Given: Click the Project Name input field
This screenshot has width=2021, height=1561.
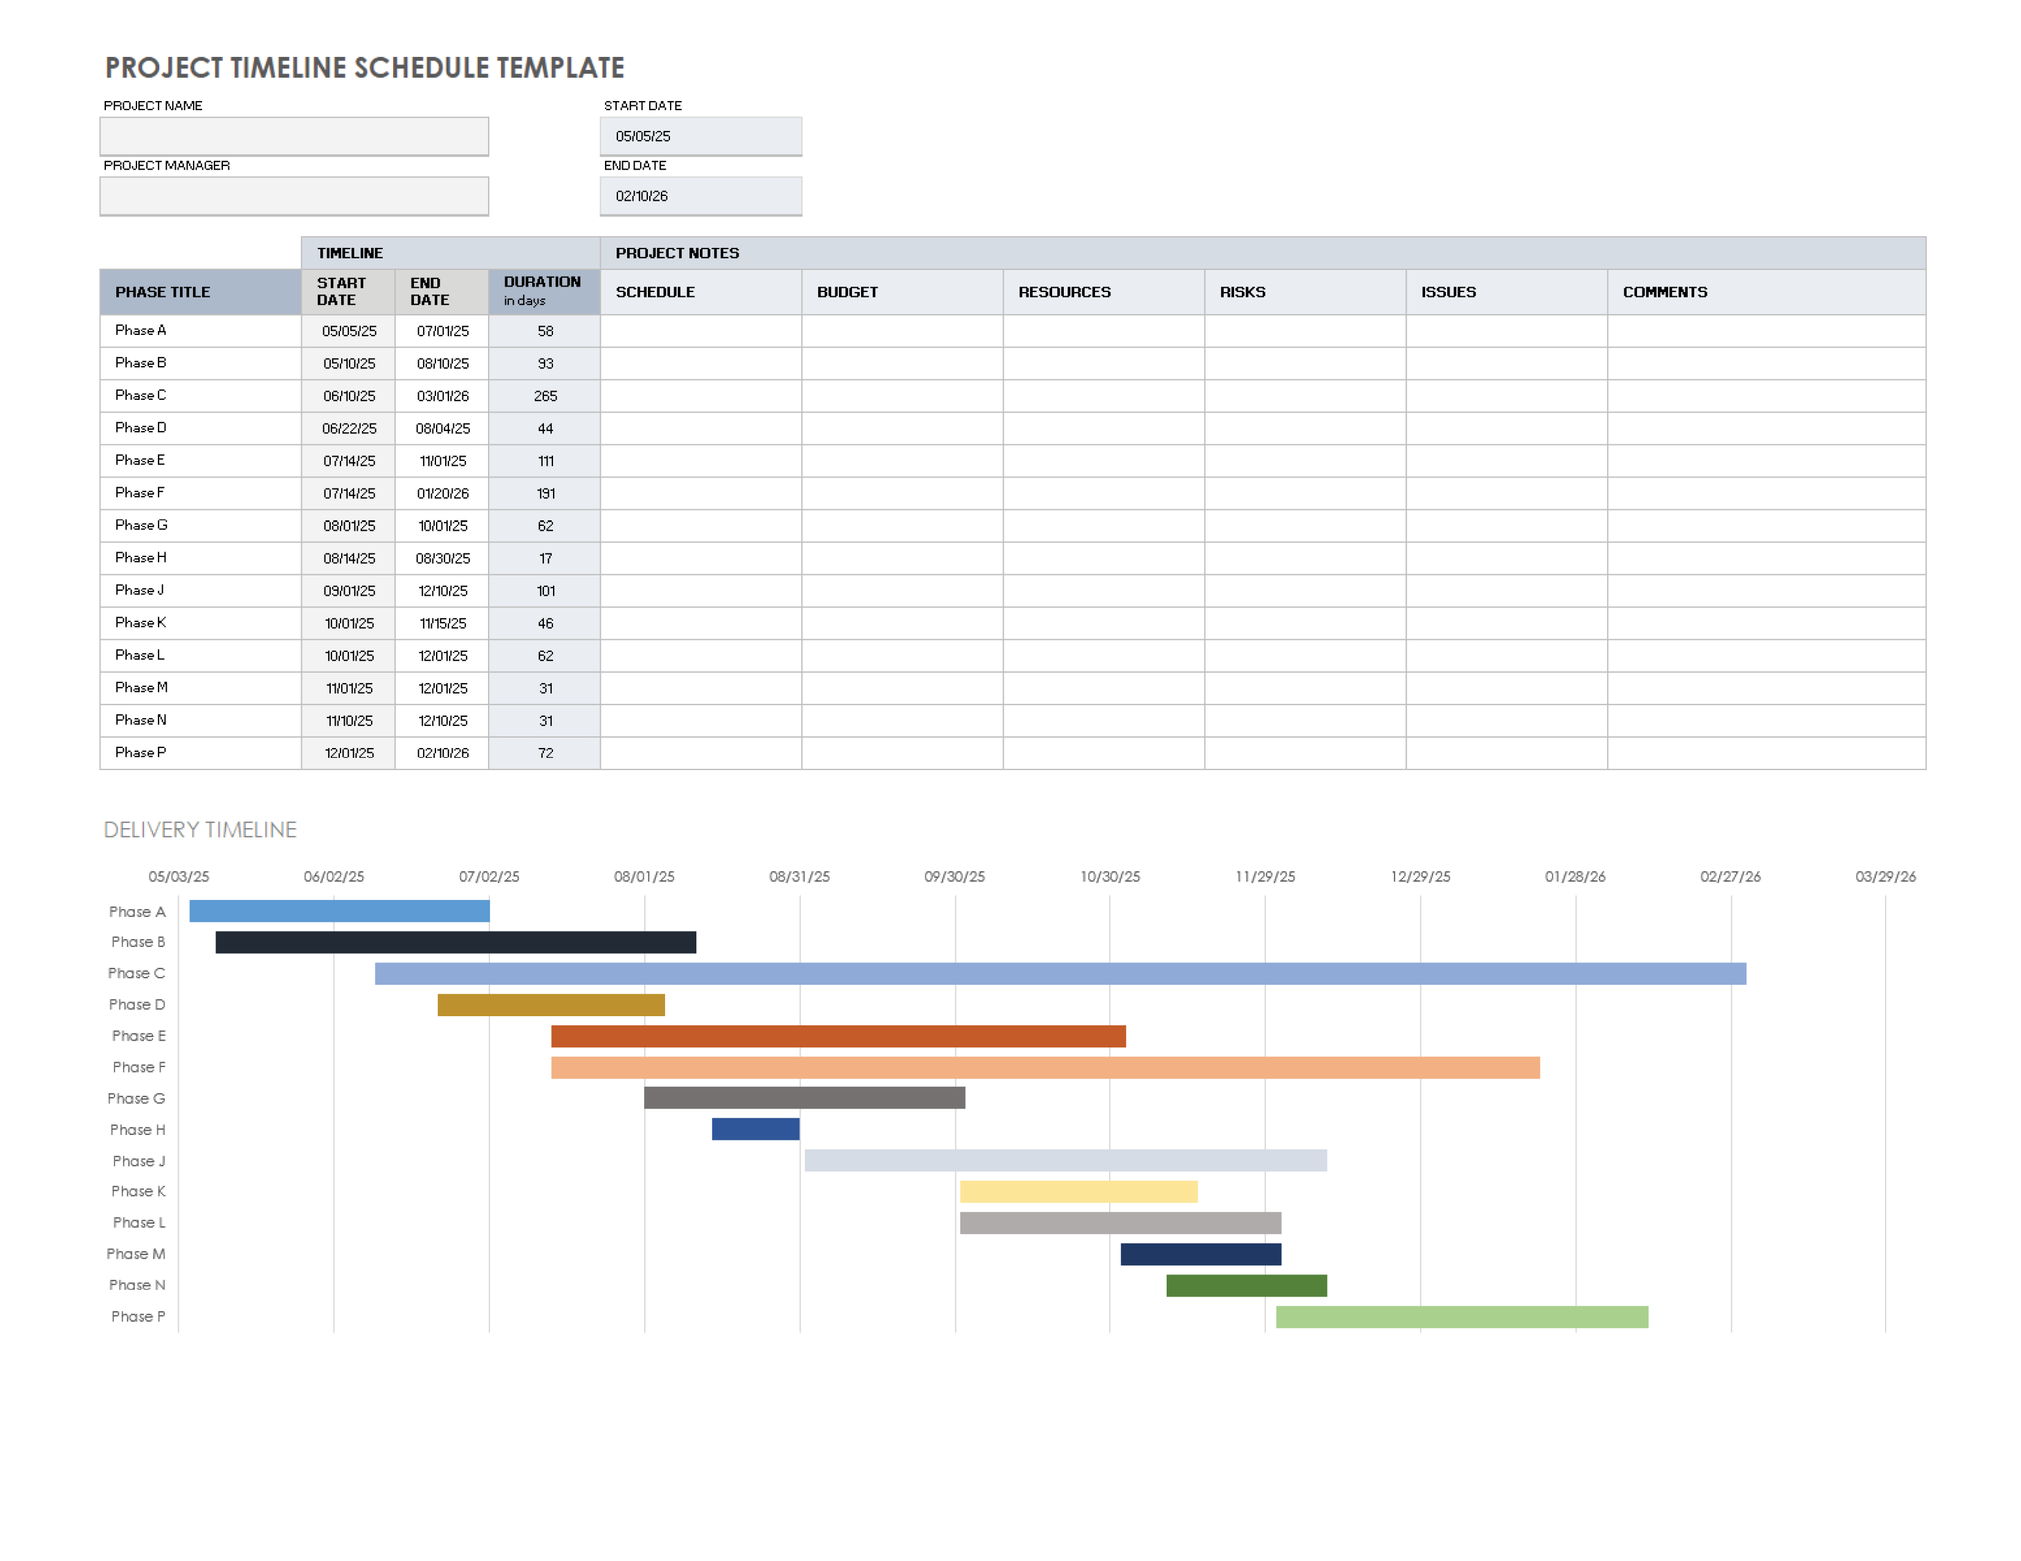Looking at the screenshot, I should pos(294,136).
